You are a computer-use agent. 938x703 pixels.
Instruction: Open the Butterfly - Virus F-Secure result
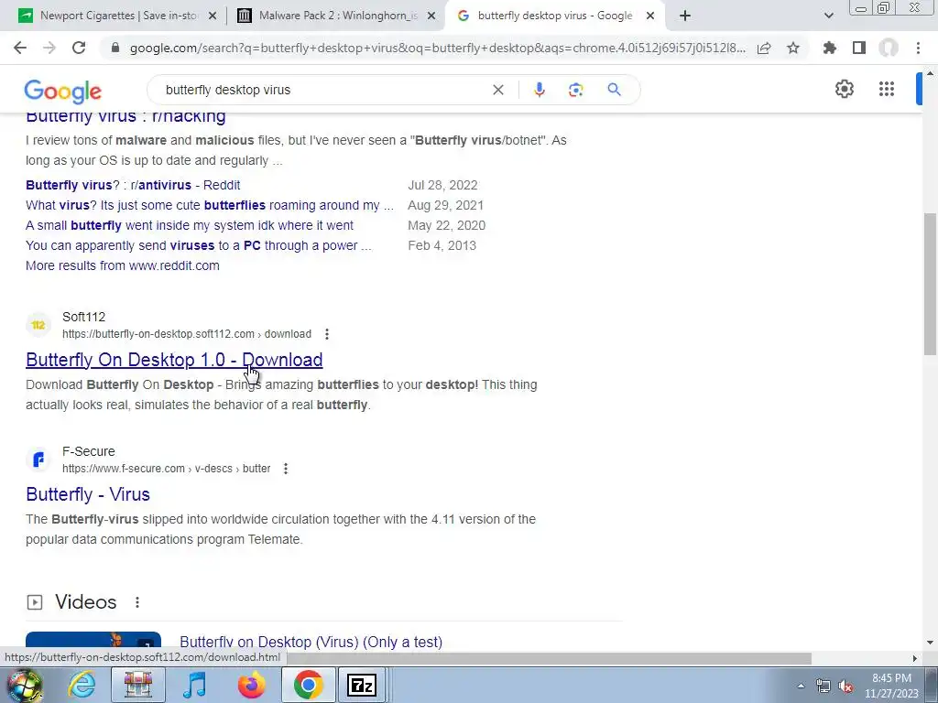click(88, 493)
